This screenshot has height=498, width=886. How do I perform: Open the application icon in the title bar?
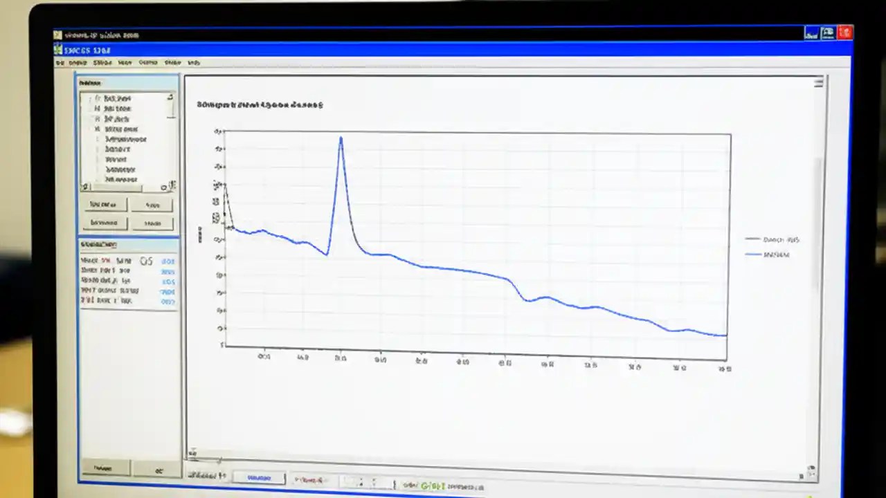[58, 50]
